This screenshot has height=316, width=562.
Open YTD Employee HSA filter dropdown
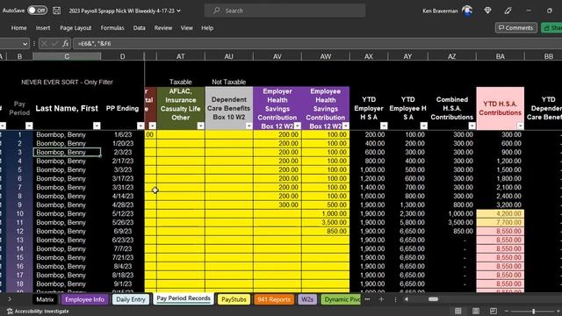click(423, 126)
